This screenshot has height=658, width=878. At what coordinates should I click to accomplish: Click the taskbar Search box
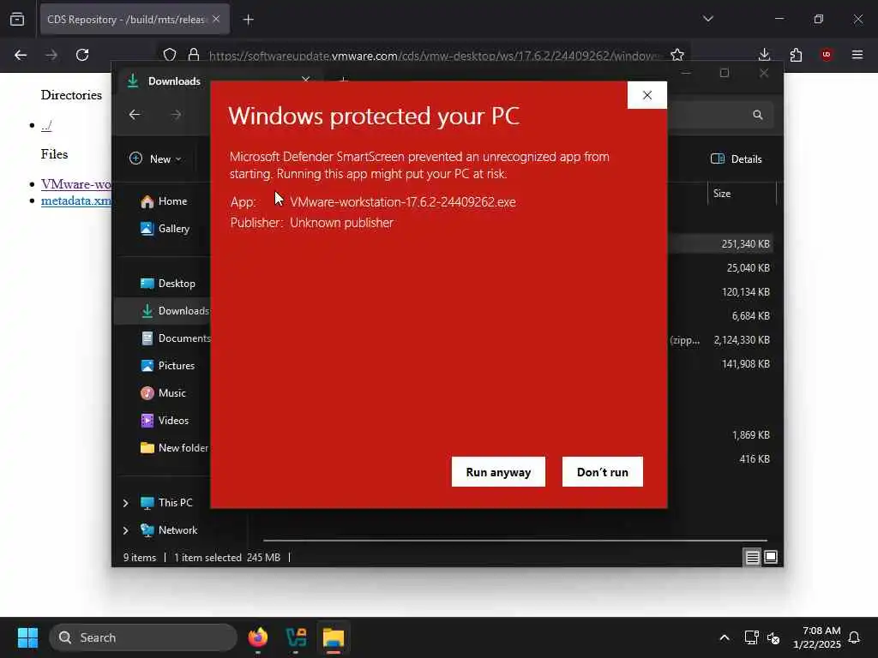point(143,637)
